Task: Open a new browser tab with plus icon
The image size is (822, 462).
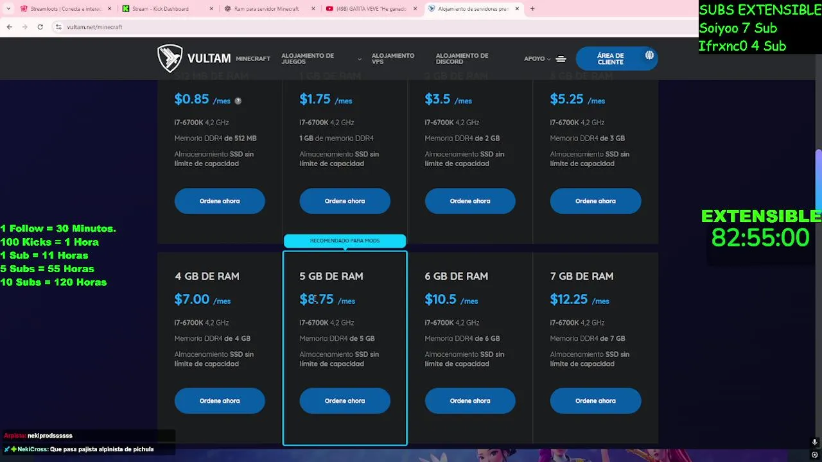Action: [x=532, y=9]
